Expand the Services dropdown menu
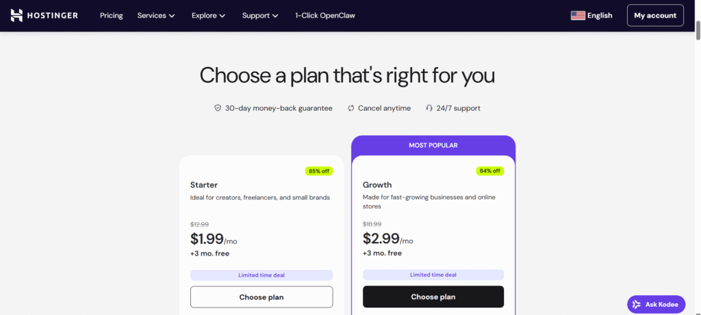The image size is (701, 315). (x=156, y=15)
